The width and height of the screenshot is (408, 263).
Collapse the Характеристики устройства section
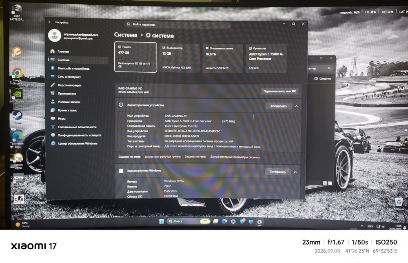coord(296,106)
